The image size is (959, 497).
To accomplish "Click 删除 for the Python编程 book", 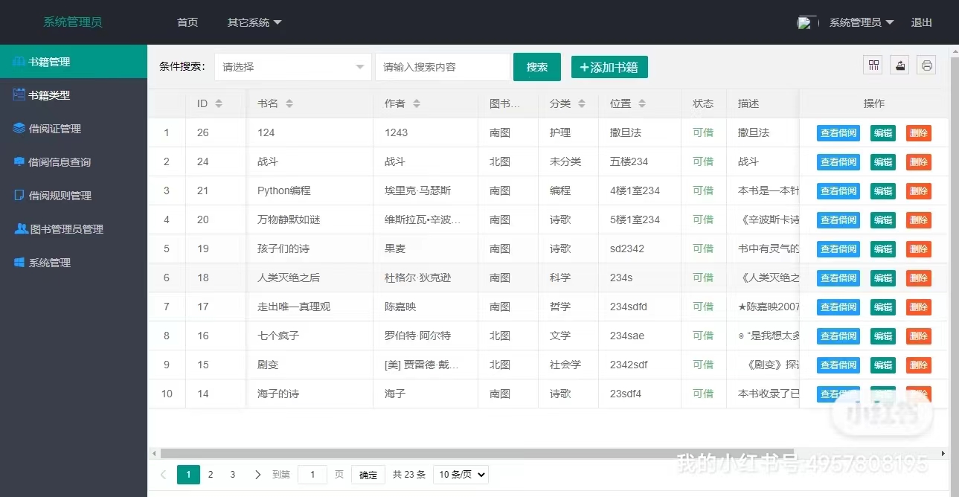I will (918, 190).
